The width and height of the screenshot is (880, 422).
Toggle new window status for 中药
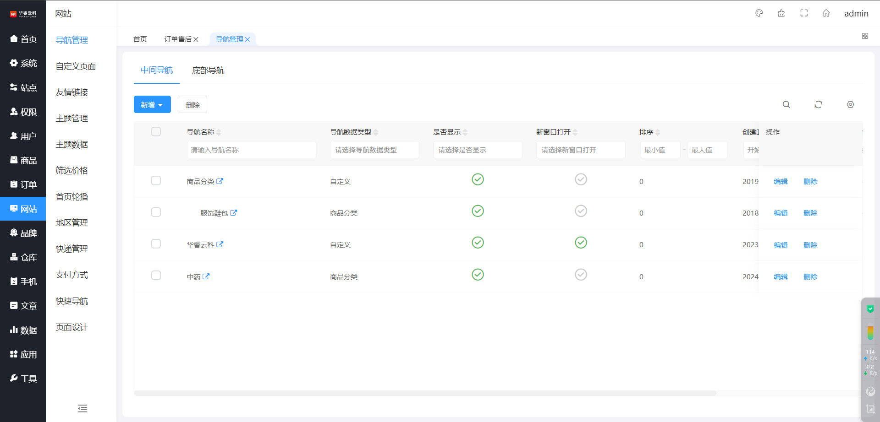pyautogui.click(x=581, y=275)
